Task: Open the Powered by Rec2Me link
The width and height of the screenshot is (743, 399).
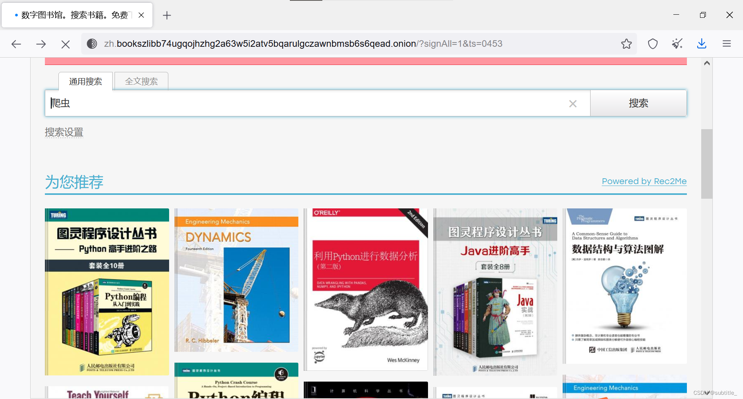Action: pyautogui.click(x=644, y=181)
